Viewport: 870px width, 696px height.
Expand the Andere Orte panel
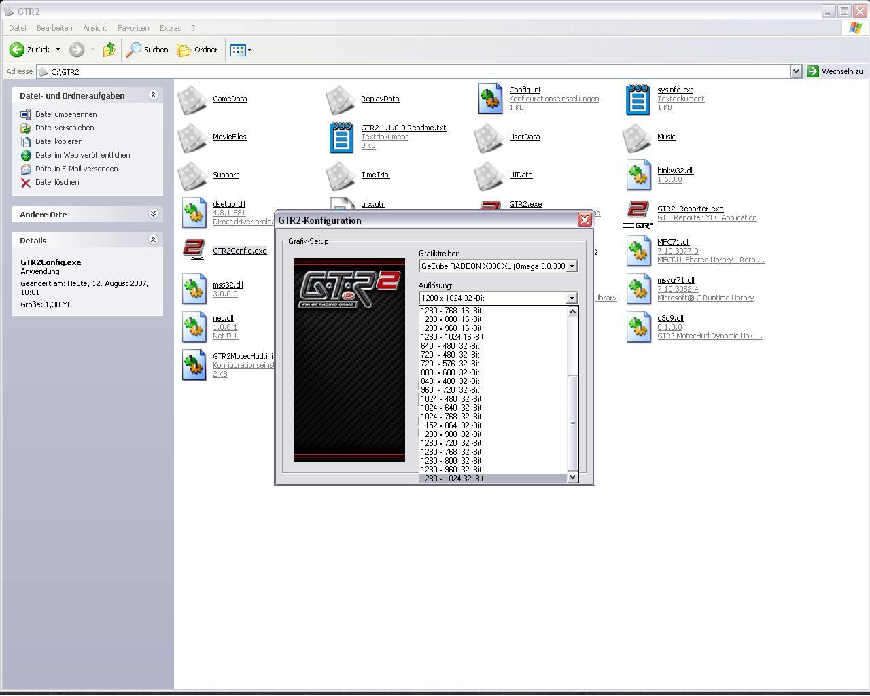(x=153, y=214)
